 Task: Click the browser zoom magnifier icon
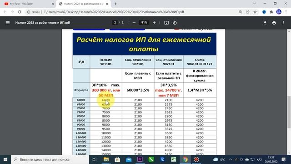[241, 12]
